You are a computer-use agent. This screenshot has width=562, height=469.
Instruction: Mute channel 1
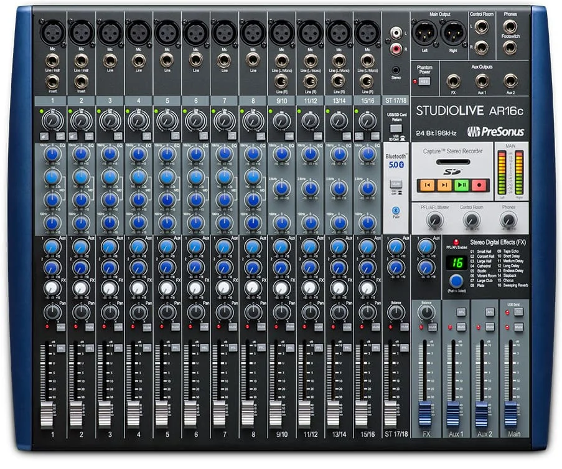[x=61, y=327]
